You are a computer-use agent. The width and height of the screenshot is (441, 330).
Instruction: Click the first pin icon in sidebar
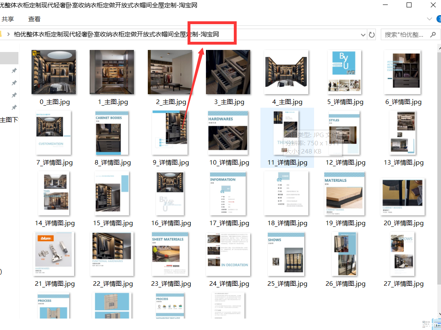point(14,71)
